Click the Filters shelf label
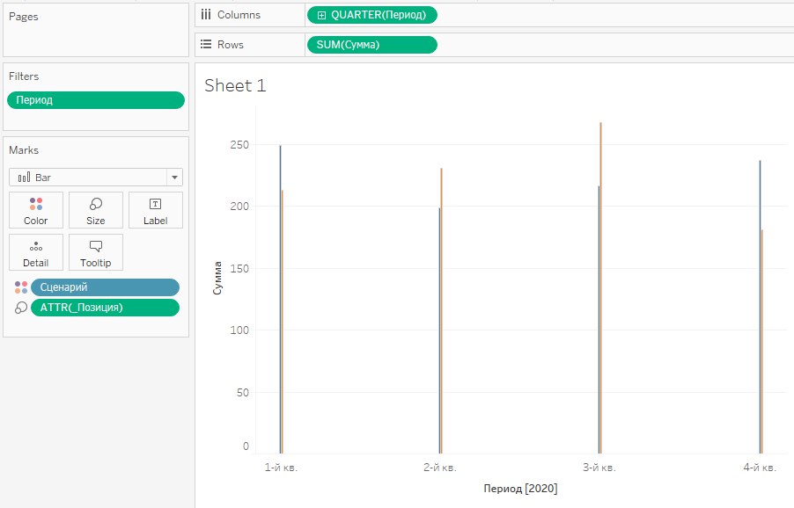 [x=24, y=76]
